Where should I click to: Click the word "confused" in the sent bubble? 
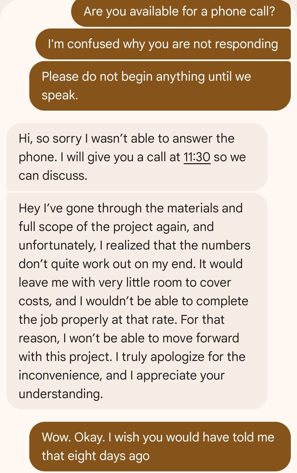[x=93, y=44]
